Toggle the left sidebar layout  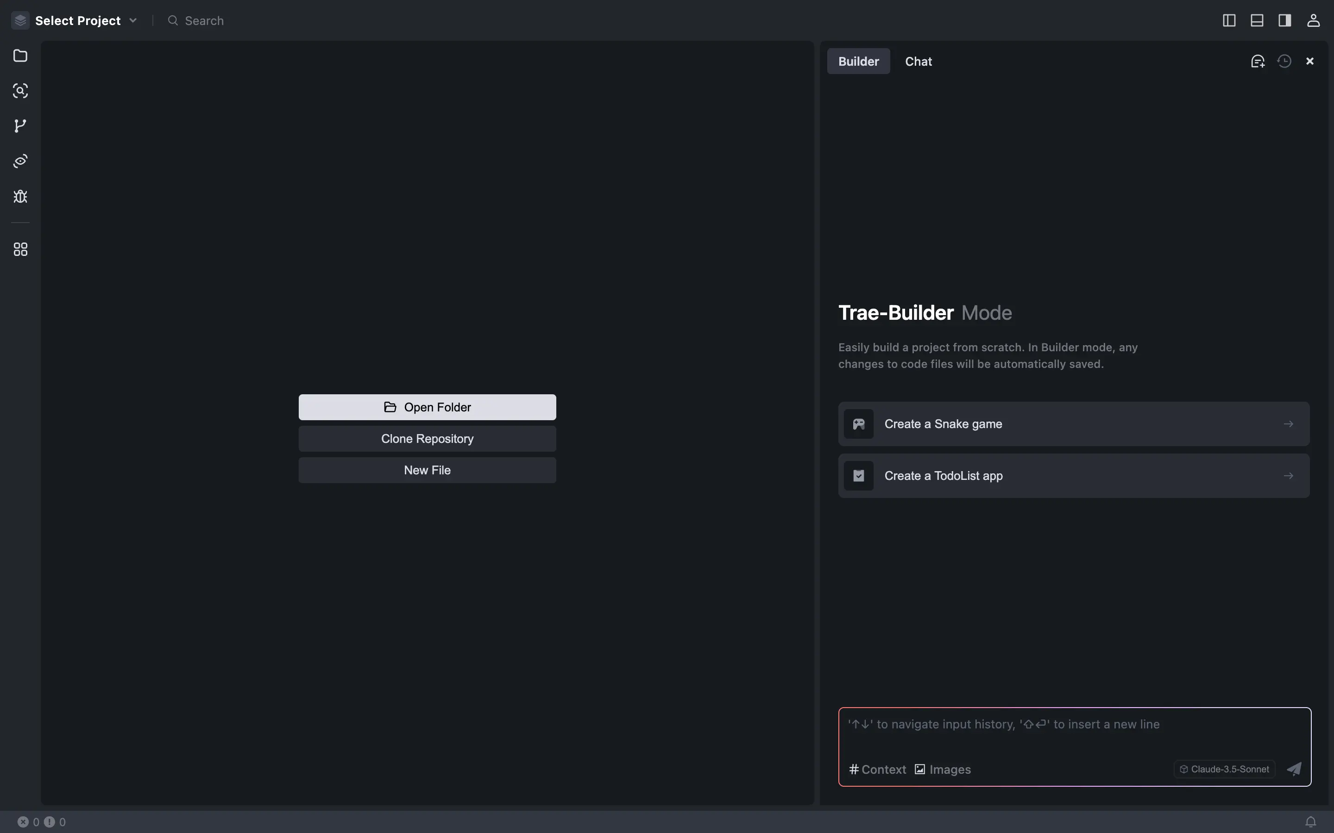[x=1229, y=20]
